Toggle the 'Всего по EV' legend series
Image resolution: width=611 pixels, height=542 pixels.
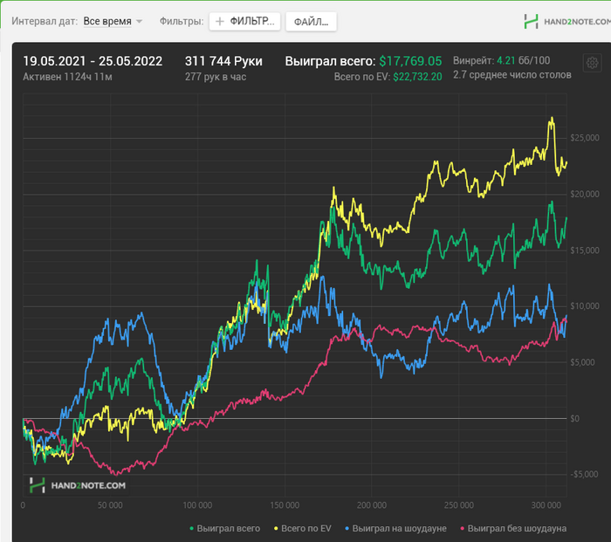tap(302, 528)
